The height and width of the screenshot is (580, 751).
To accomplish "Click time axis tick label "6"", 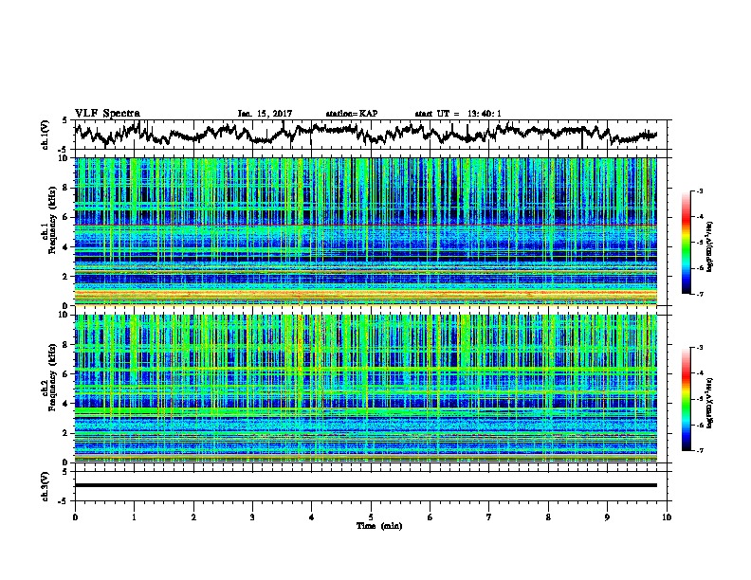I will pos(430,517).
